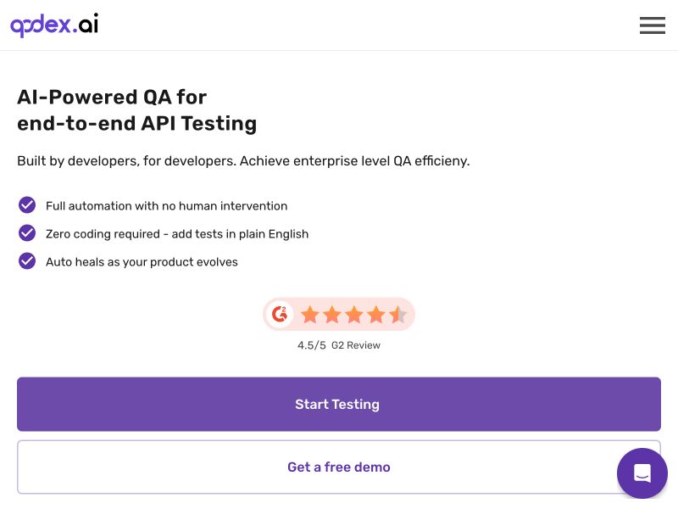Click the 4.5/5 rating text
This screenshot has height=509, width=678.
click(x=310, y=345)
